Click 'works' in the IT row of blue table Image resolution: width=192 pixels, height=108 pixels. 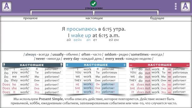88,92
